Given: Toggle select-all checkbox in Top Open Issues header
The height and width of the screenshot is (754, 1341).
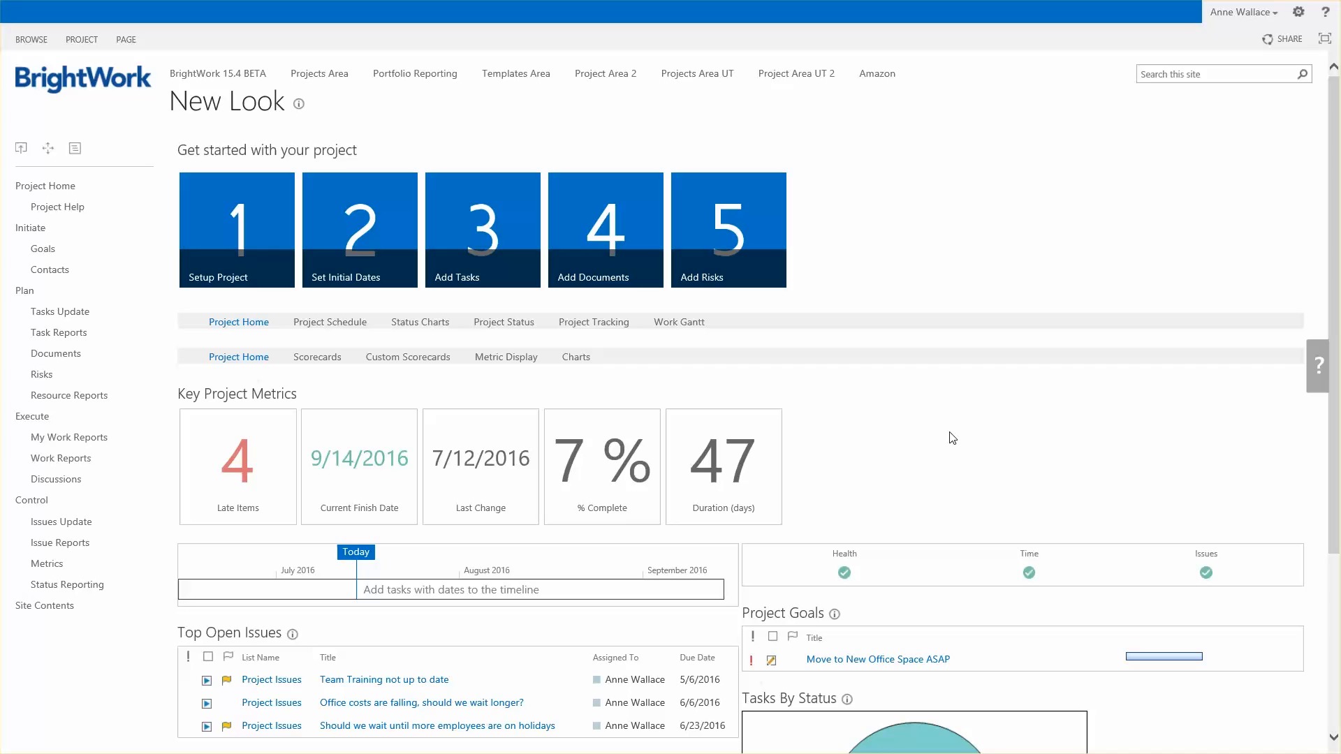Looking at the screenshot, I should point(208,657).
